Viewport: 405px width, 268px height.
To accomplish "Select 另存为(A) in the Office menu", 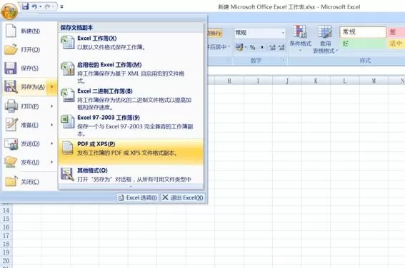I will 30,87.
